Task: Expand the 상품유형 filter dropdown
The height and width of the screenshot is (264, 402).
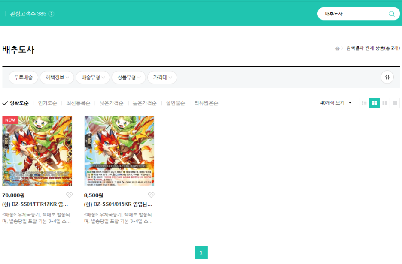Action: [x=129, y=77]
